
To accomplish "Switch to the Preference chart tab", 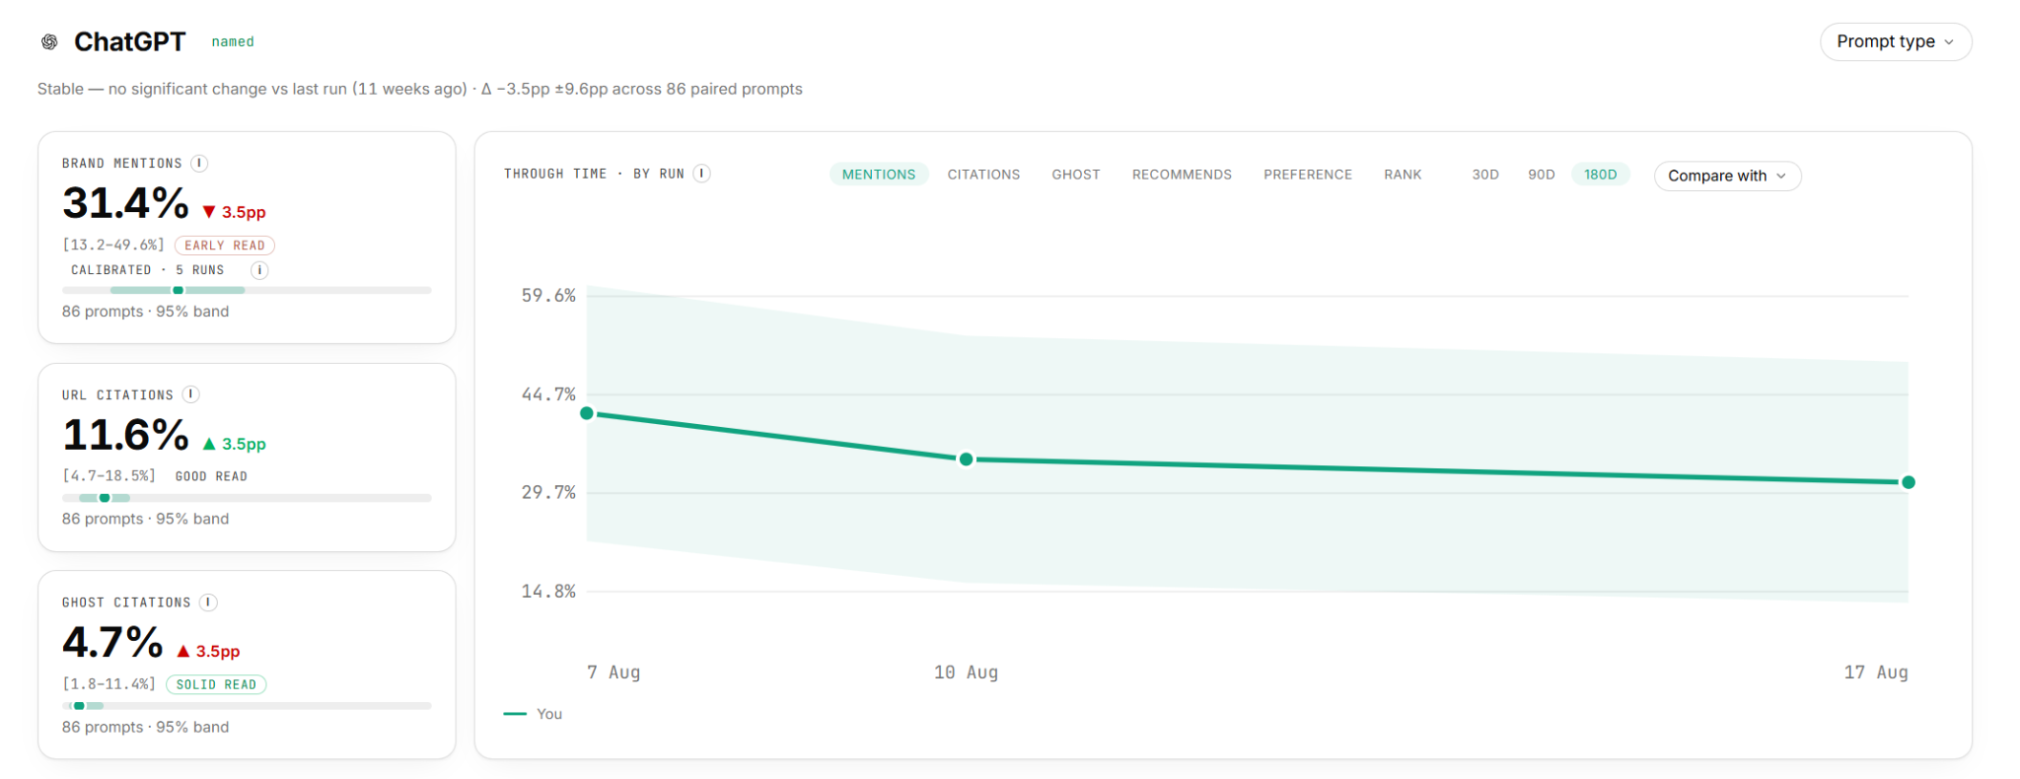I will click(x=1308, y=175).
